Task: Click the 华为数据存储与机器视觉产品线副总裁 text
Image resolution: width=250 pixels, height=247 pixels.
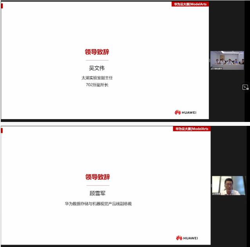Action: point(98,203)
